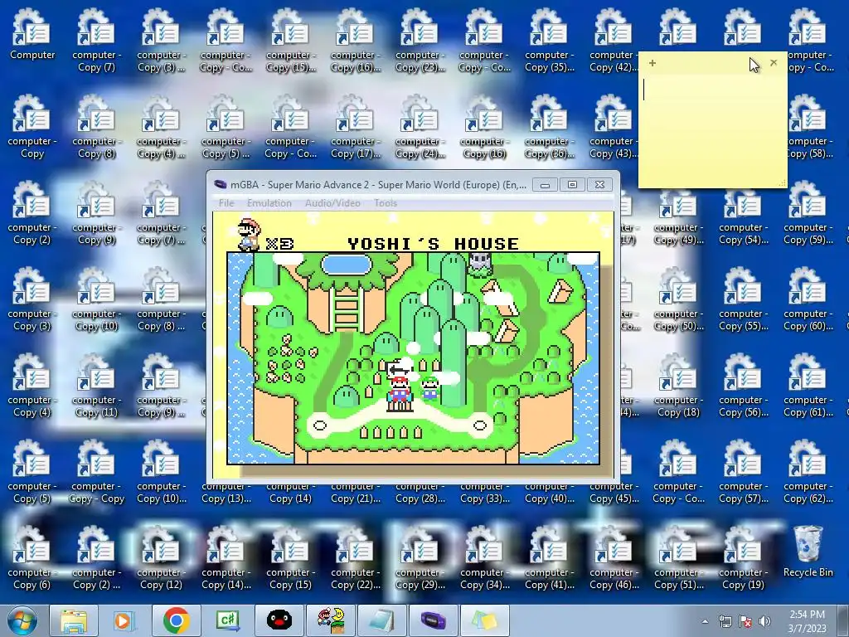
Task: Select the computer - Copy (61) shortcut
Action: click(x=808, y=385)
